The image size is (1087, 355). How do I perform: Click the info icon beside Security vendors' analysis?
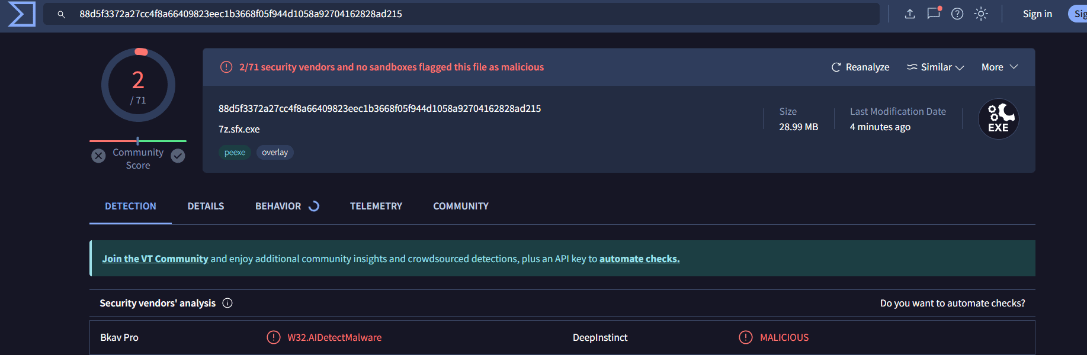(227, 303)
